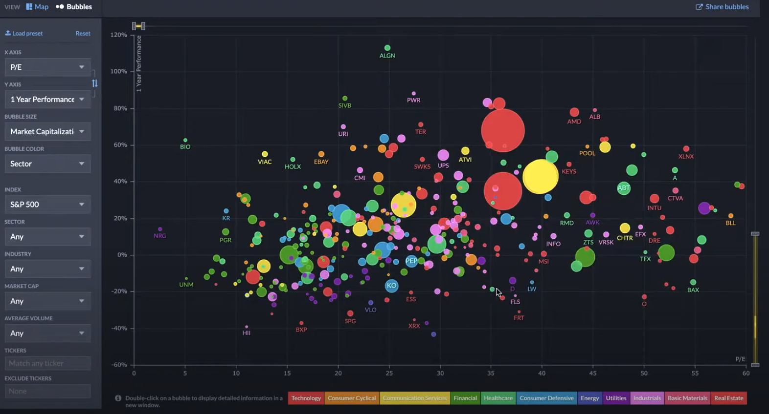Click the XLNX bubble
The width and height of the screenshot is (769, 414).
tap(686, 149)
